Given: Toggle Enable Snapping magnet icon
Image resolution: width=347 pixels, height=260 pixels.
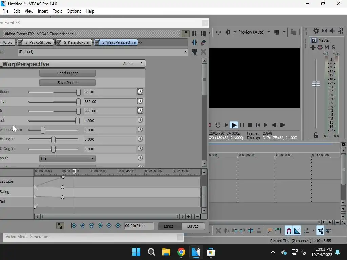Looking at the screenshot, I should [x=289, y=231].
